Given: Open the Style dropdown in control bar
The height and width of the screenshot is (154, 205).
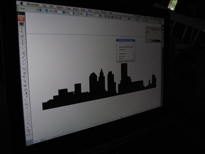Looking at the screenshot, I should click(87, 15).
